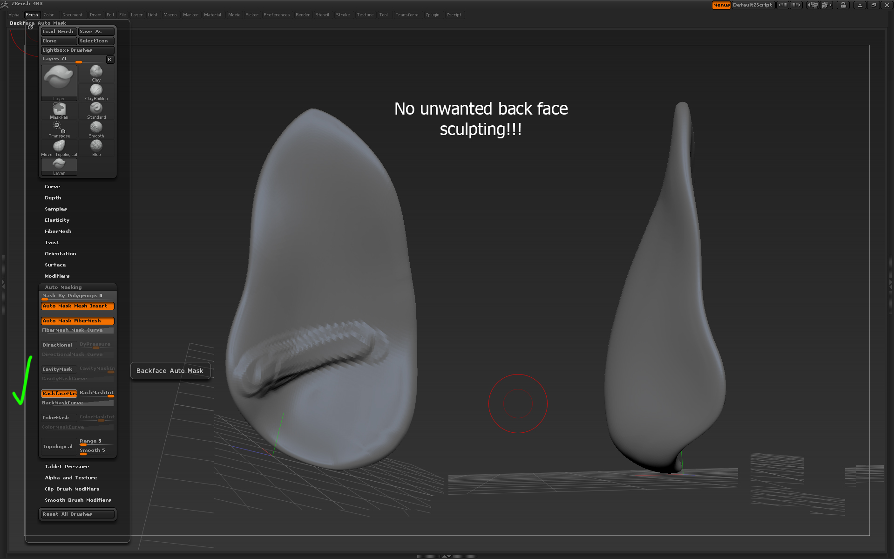The height and width of the screenshot is (559, 894).
Task: Select the Move Topological brush
Action: click(58, 146)
